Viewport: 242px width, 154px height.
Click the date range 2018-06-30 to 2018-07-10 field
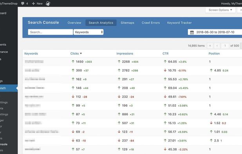coord(215,32)
